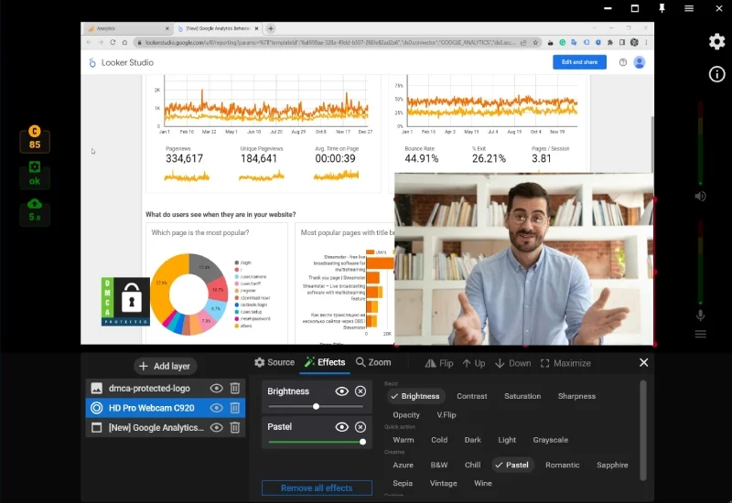Click the pin window icon
This screenshot has height=503, width=732.
tap(662, 8)
